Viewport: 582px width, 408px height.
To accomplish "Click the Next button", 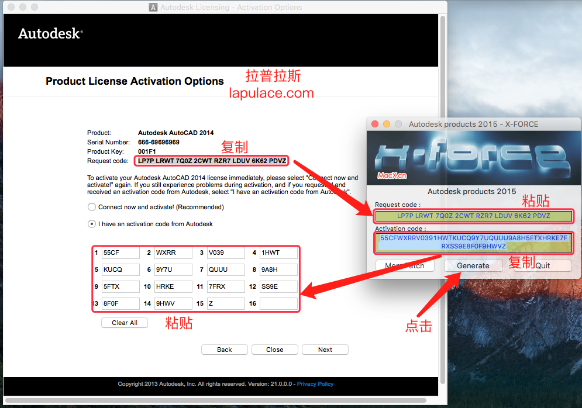I will click(325, 349).
